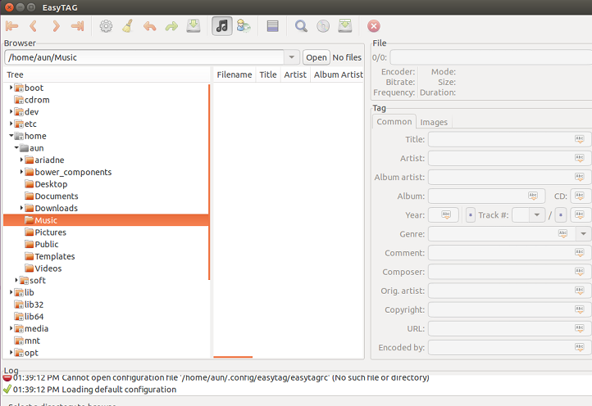
Task: Click the CD database lookup icon
Action: coord(323,26)
